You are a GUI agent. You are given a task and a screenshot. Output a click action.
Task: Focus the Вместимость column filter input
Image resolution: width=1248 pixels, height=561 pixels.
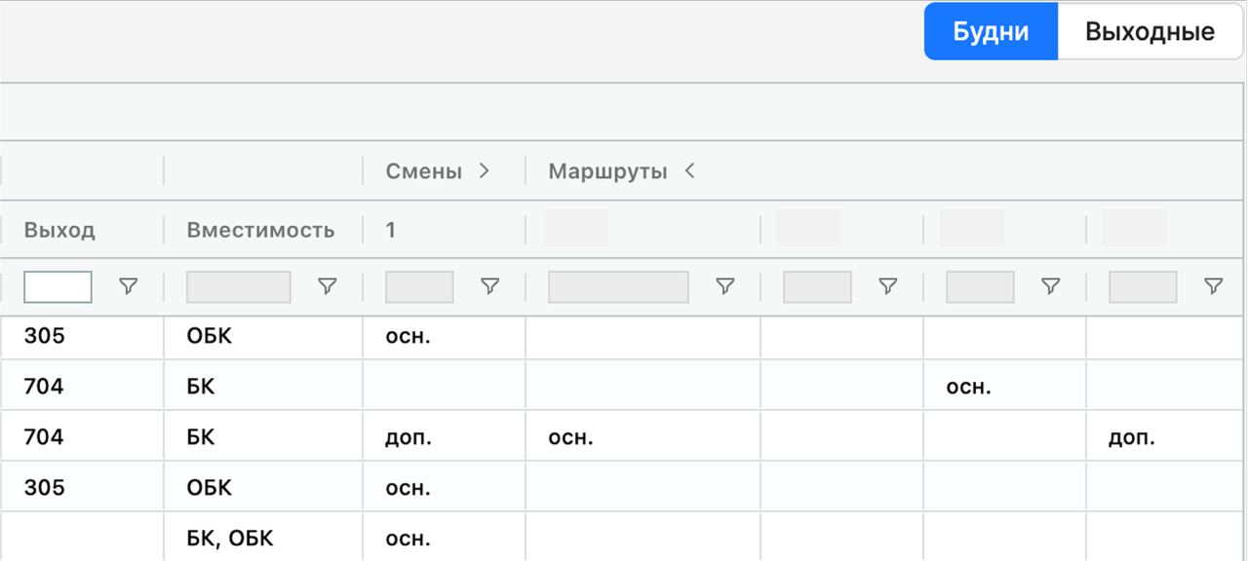click(239, 286)
